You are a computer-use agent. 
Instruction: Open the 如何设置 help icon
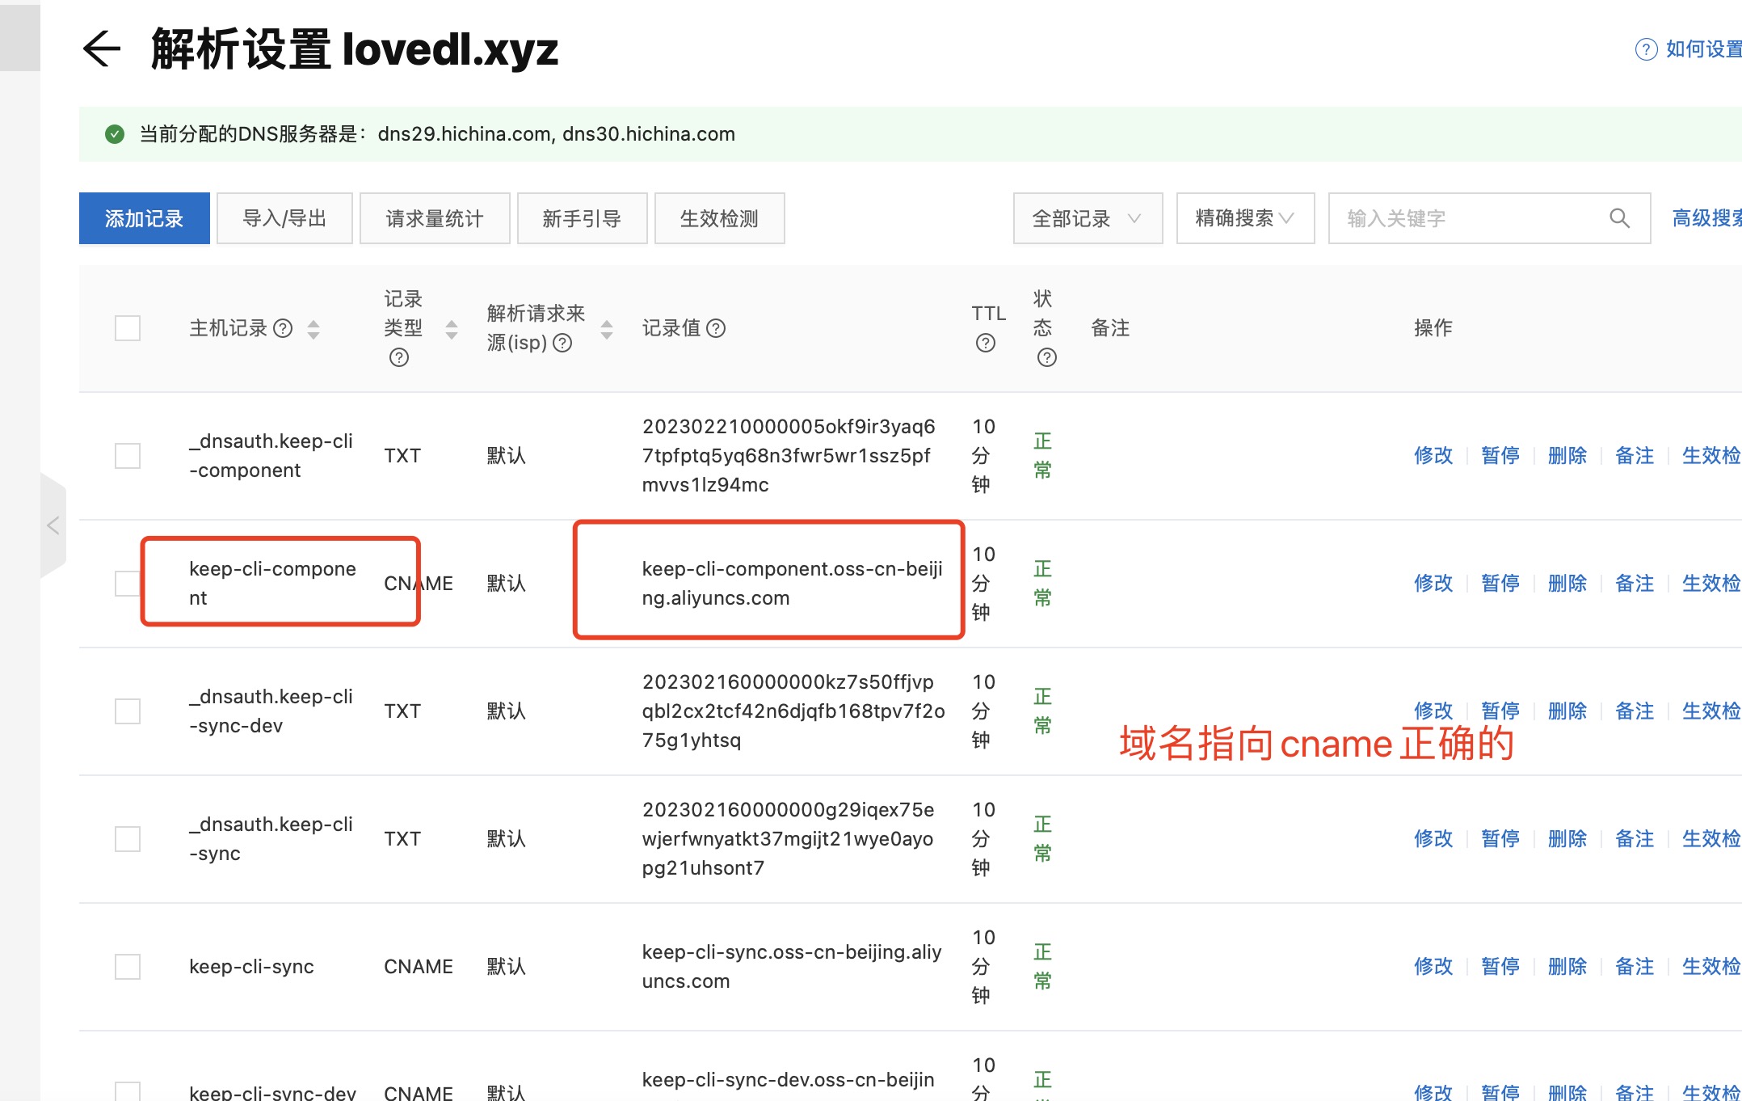click(x=1646, y=50)
